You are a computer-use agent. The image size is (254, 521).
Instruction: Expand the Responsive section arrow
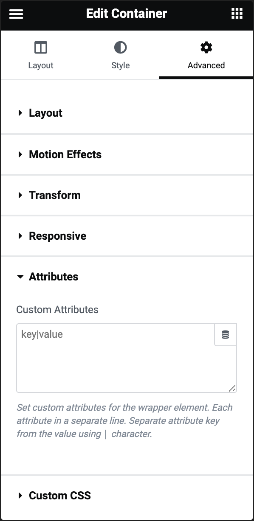coord(20,236)
